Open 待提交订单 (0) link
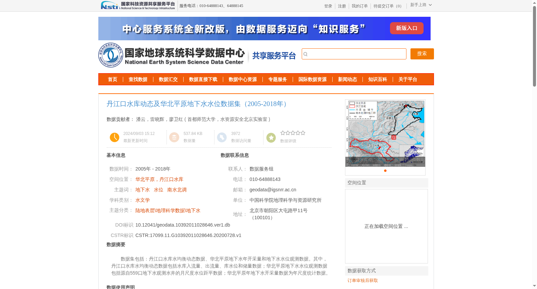The height and width of the screenshot is (289, 537). click(388, 6)
